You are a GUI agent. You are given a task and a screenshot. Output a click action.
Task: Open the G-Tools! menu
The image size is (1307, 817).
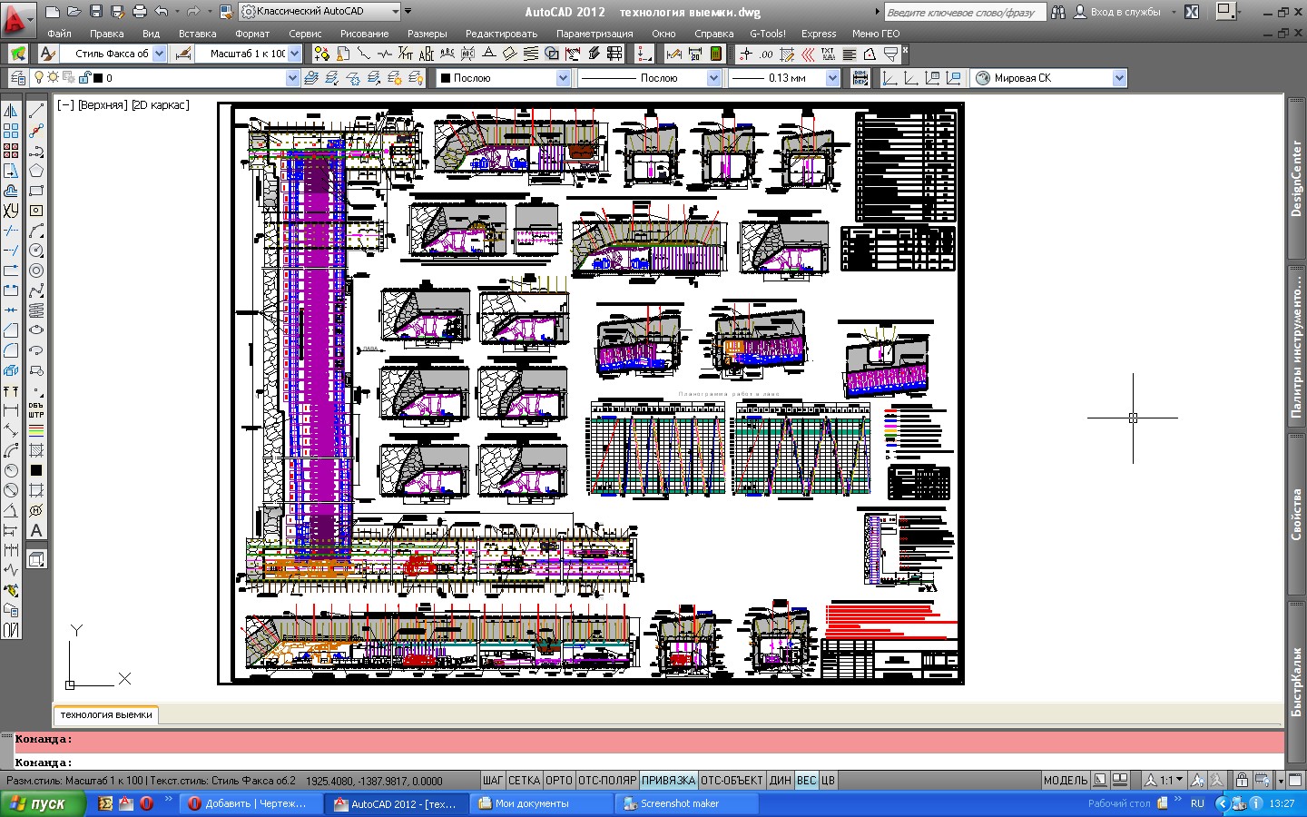tap(768, 34)
